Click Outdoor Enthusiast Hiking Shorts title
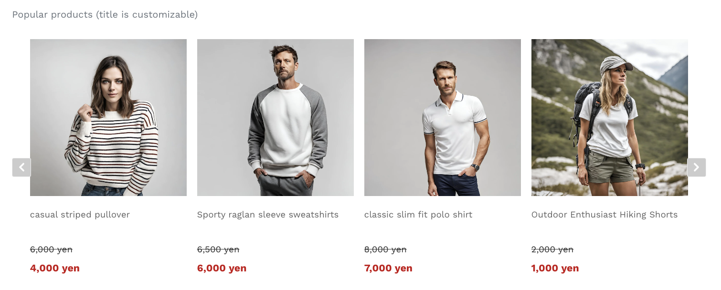 pyautogui.click(x=604, y=215)
